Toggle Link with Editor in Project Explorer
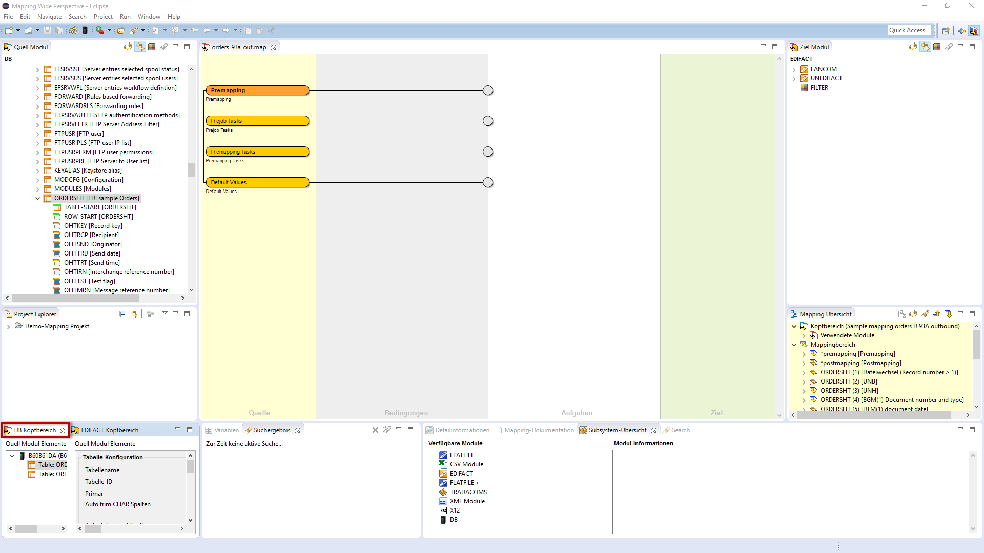The width and height of the screenshot is (984, 553). pos(134,314)
